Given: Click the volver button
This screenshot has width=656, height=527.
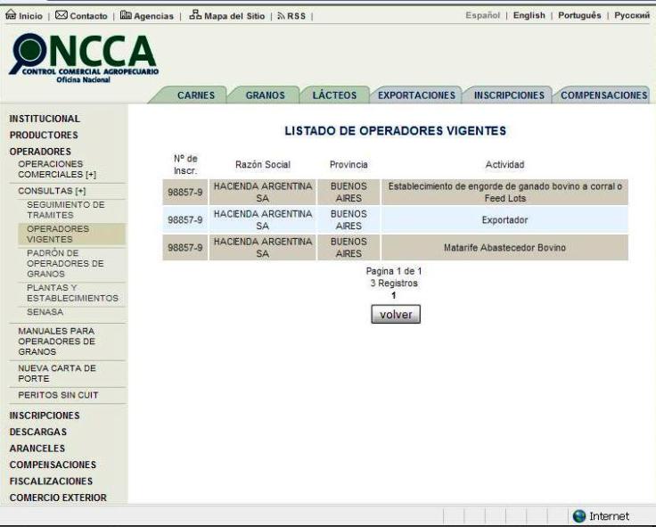Looking at the screenshot, I should [x=396, y=314].
